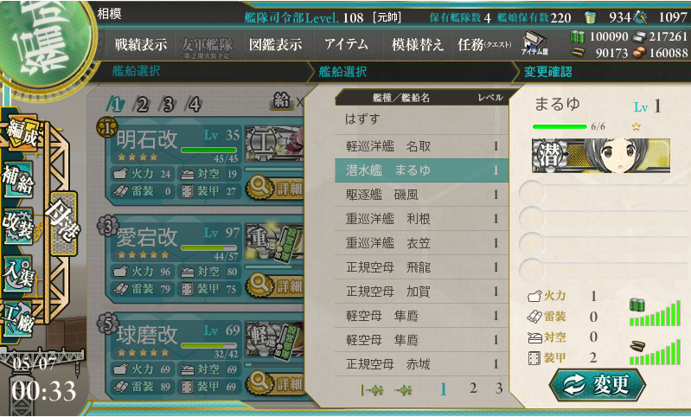
Task: Open the アイテム屋 item shop icon
Action: click(x=534, y=43)
